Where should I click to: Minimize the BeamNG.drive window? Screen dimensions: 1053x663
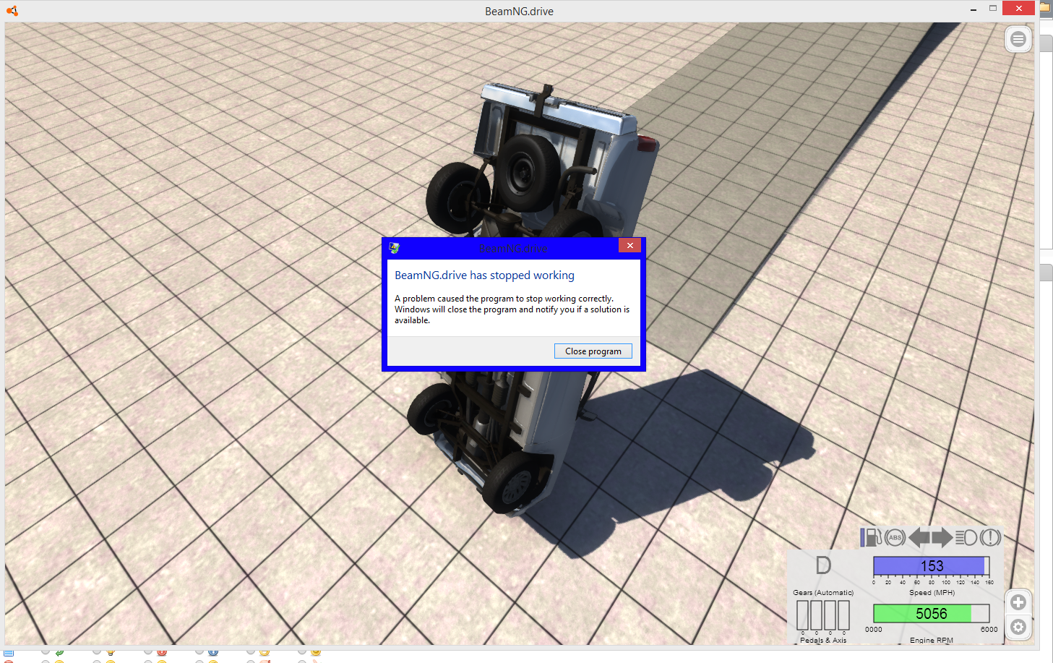[974, 9]
